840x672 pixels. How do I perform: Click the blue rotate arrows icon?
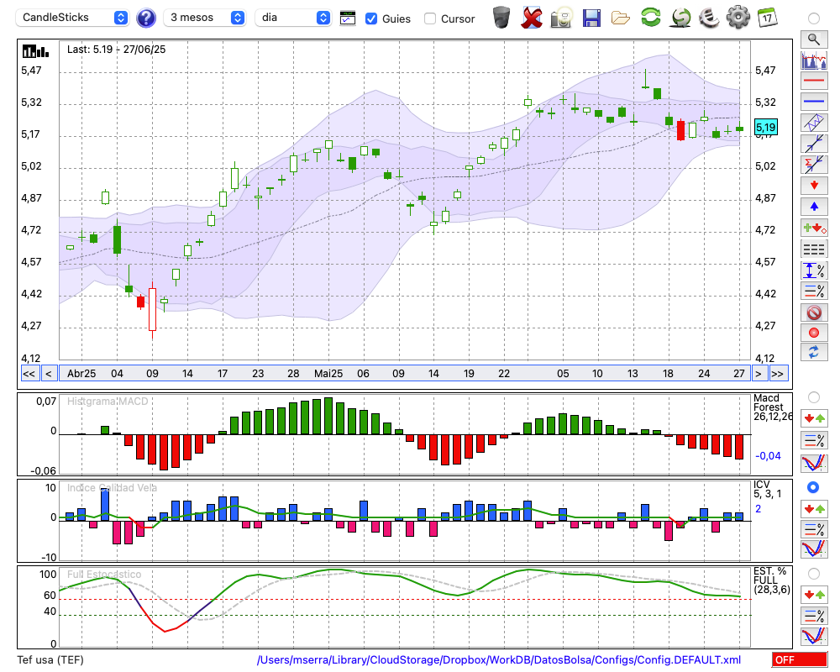[814, 353]
